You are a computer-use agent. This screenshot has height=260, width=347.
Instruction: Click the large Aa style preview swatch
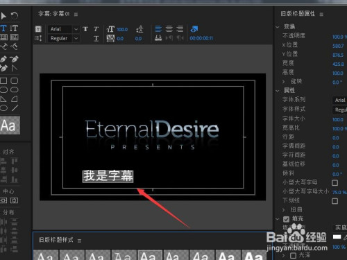point(10,125)
